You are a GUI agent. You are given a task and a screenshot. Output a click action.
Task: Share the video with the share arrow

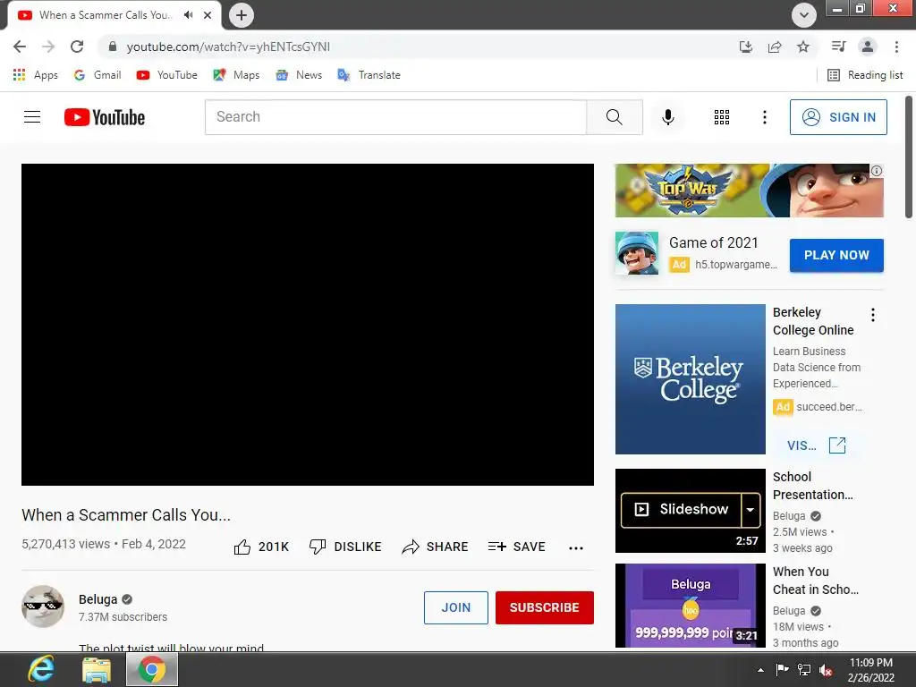coord(436,547)
